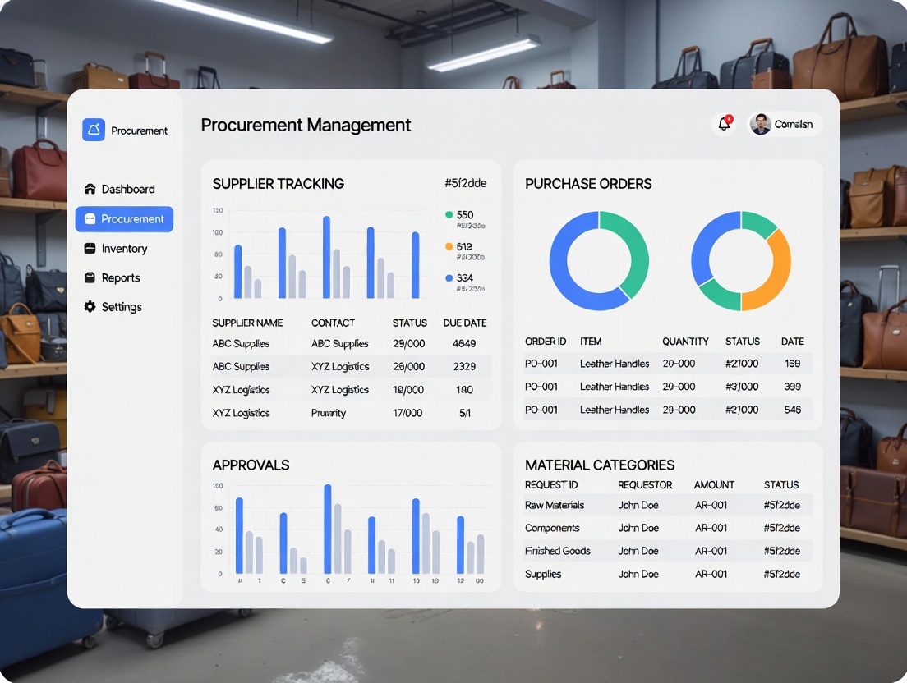Click the Procurement app logo icon
The image size is (907, 683).
click(x=94, y=130)
